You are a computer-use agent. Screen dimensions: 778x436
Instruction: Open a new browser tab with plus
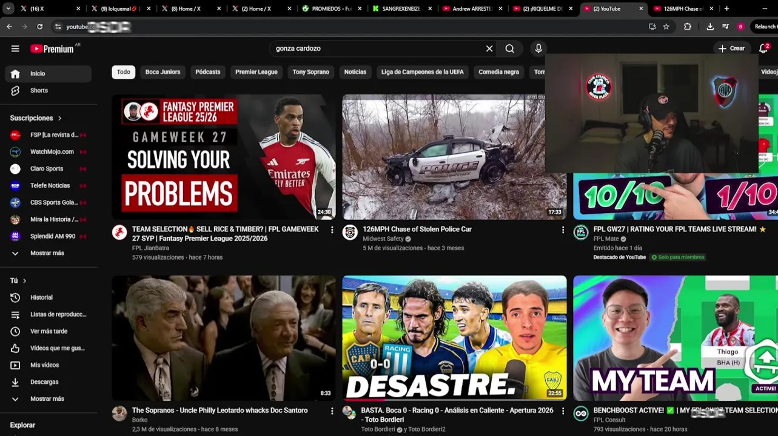click(x=726, y=8)
